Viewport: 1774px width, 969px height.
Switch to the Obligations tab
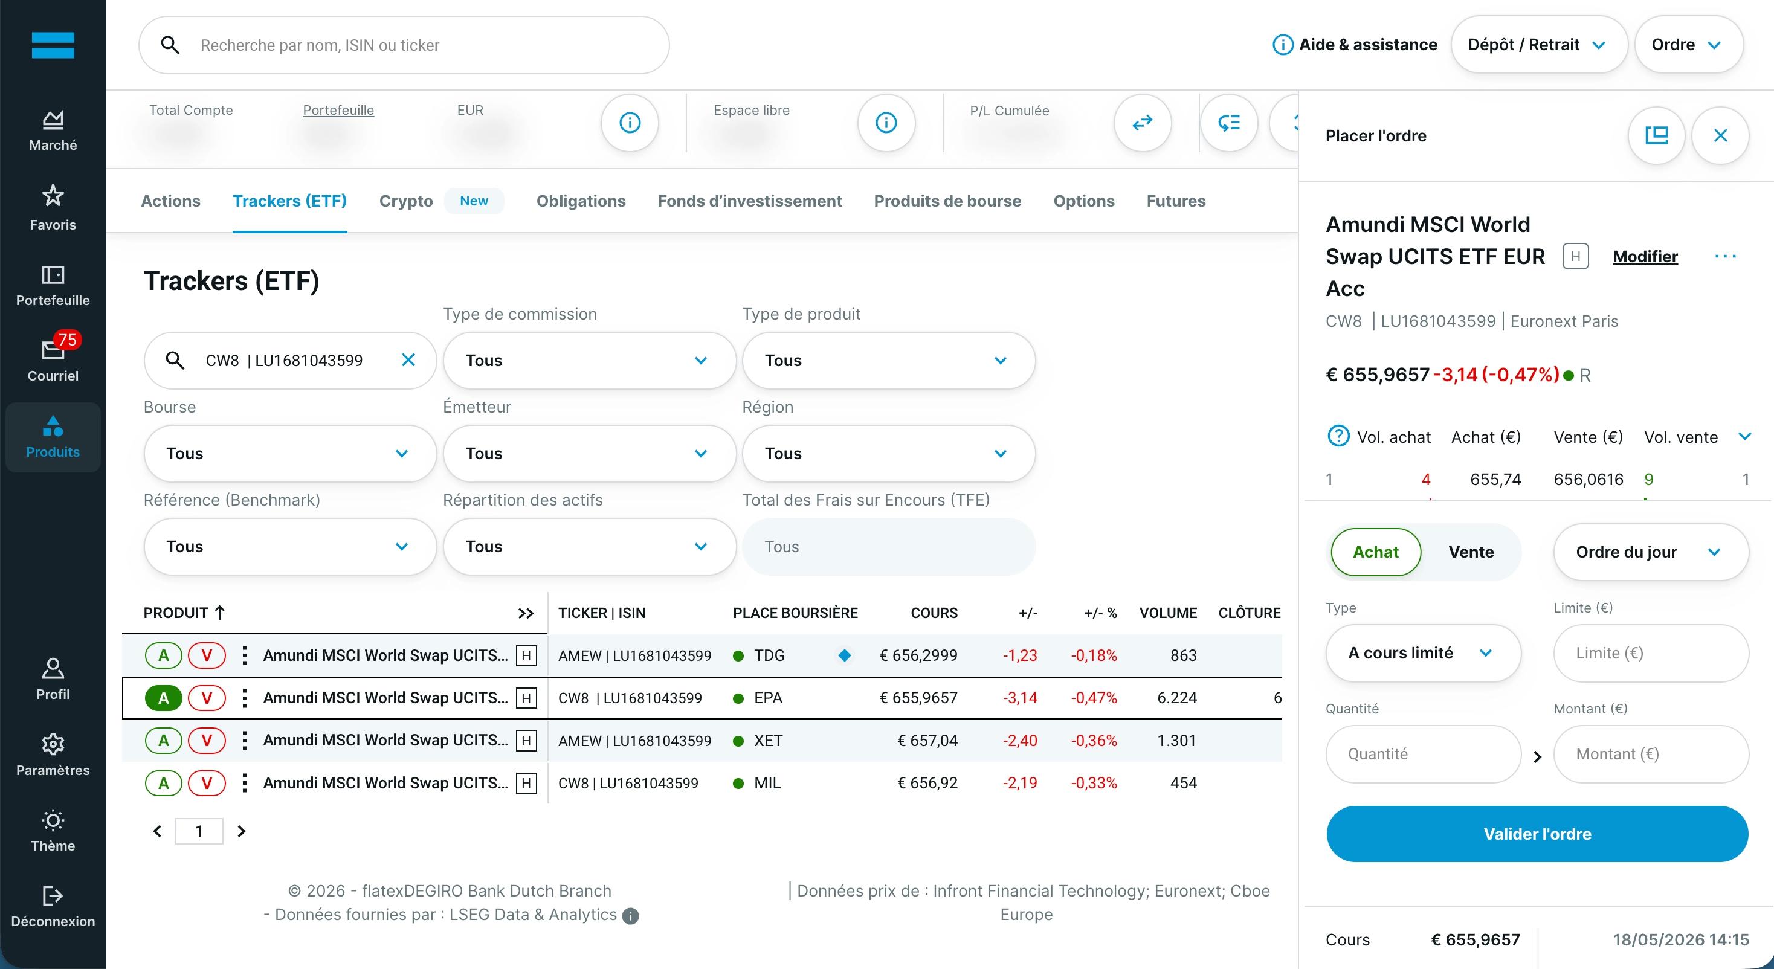(x=581, y=201)
